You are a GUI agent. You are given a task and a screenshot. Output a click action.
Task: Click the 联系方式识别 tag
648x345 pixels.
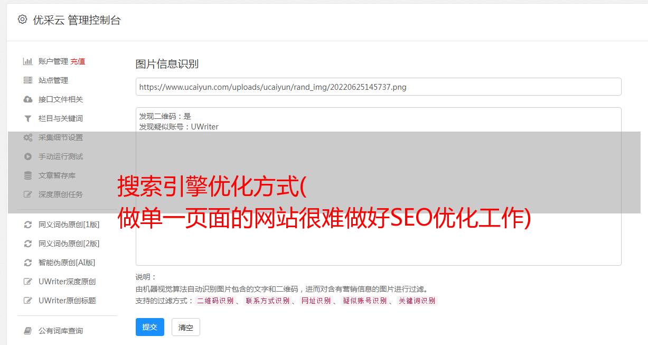[x=267, y=301]
